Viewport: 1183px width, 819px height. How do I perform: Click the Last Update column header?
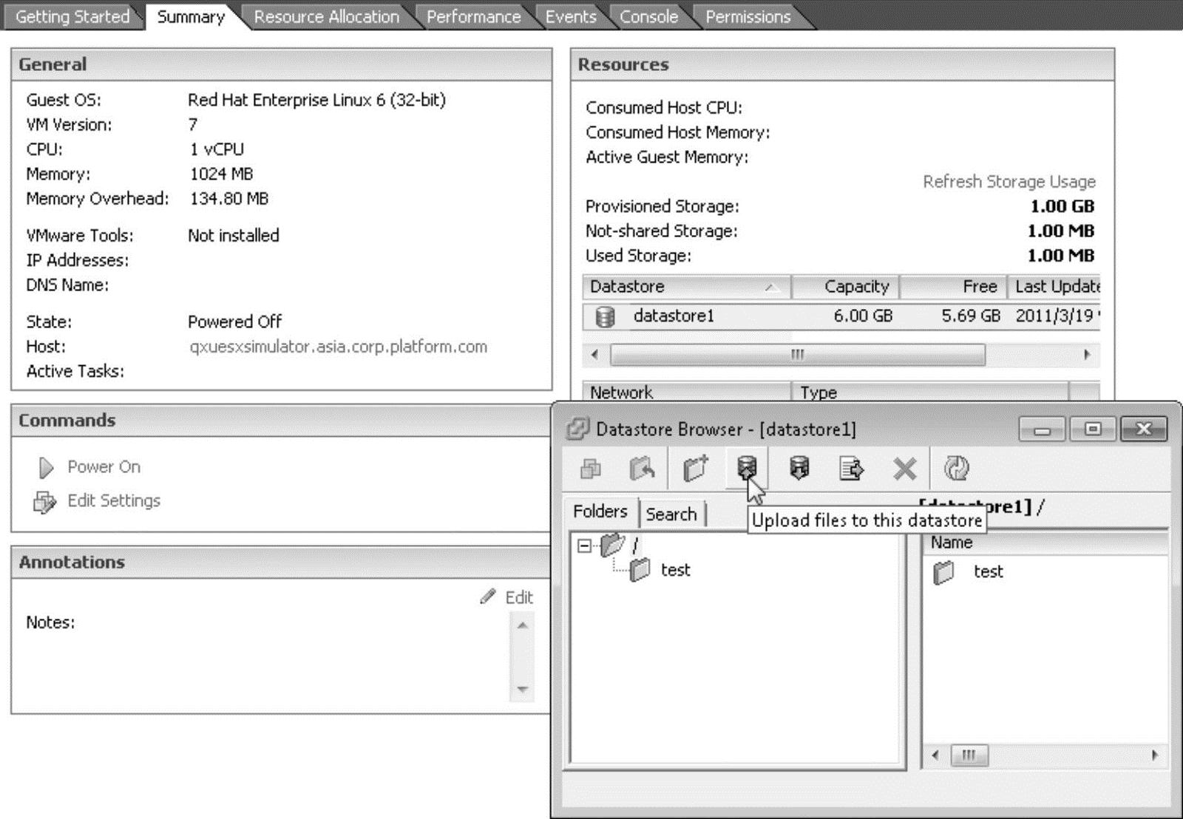tap(1054, 287)
